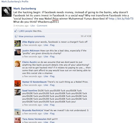The image size is (134, 123).
Task: Click Bryanda RochinLie's beach avatar
Action: [18, 112]
